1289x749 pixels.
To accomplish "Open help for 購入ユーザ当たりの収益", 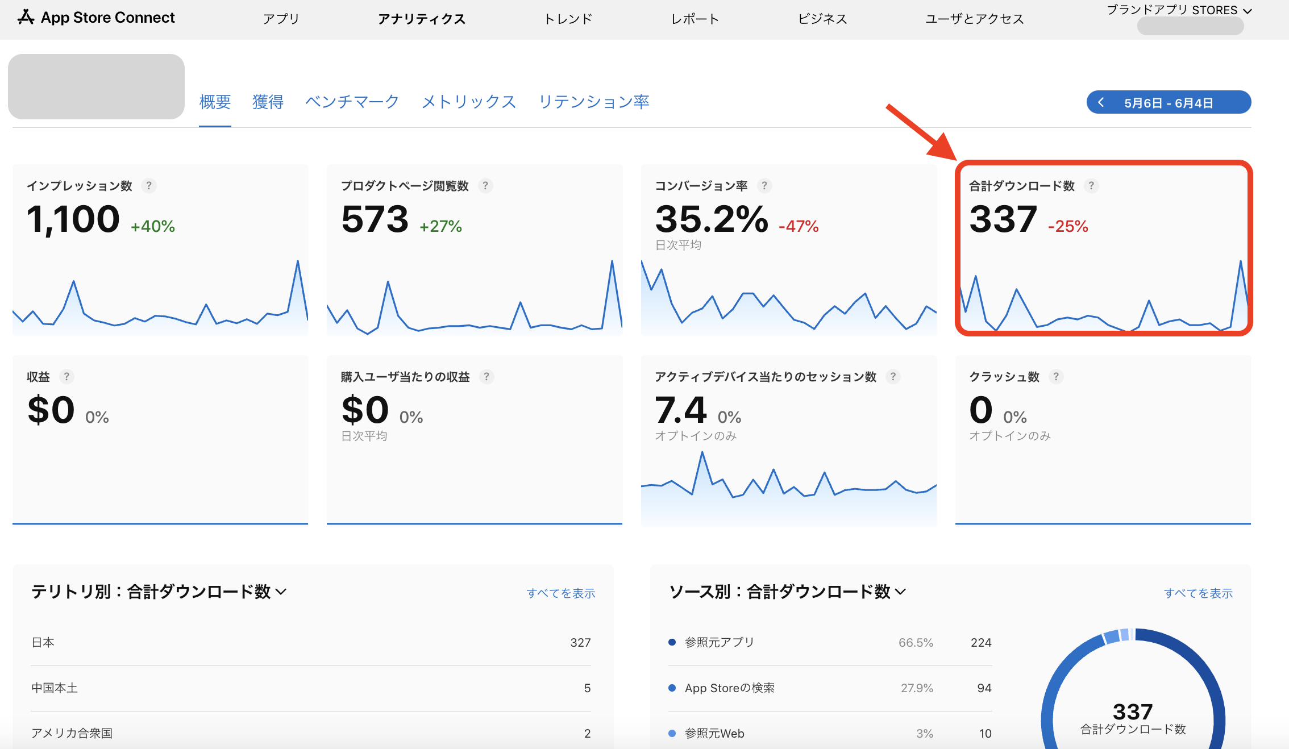I will tap(487, 377).
